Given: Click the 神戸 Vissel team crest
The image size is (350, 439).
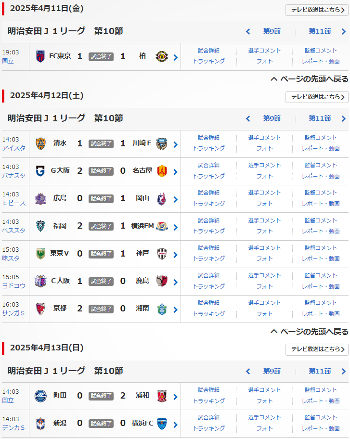Looking at the screenshot, I should tap(162, 254).
